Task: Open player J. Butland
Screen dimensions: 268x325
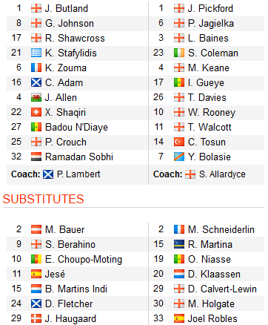Action: click(67, 8)
